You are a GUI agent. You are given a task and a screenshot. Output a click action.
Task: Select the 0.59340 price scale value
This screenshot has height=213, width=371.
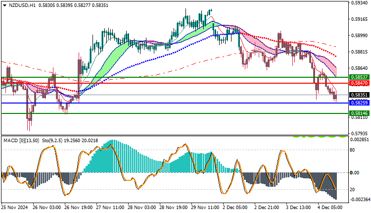tap(360, 3)
